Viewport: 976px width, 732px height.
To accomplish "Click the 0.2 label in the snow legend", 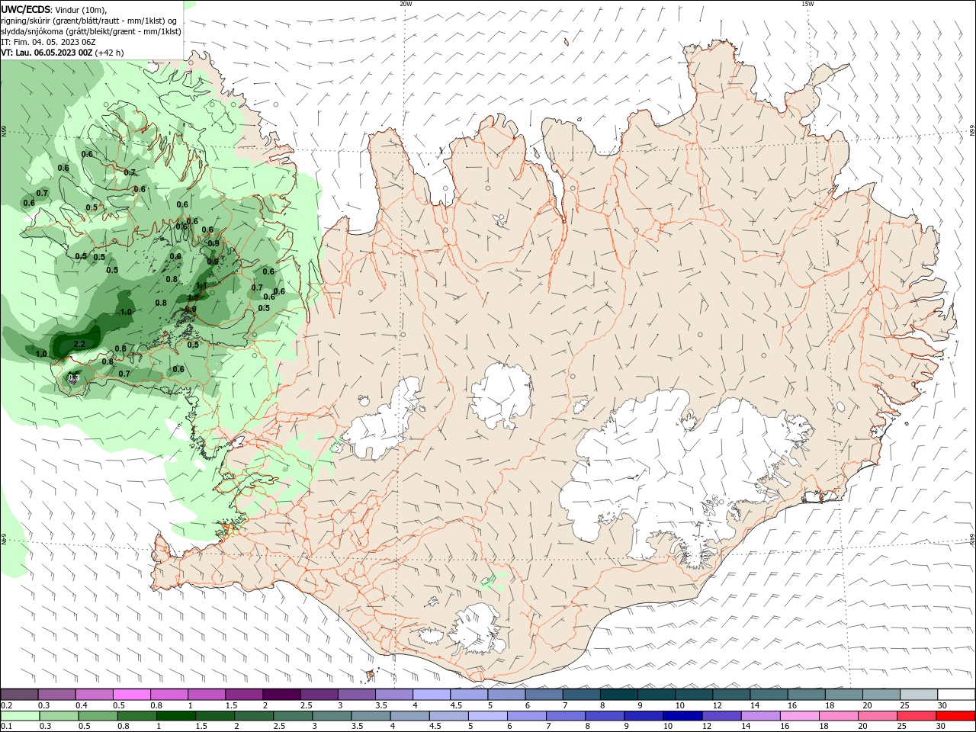I will point(6,705).
